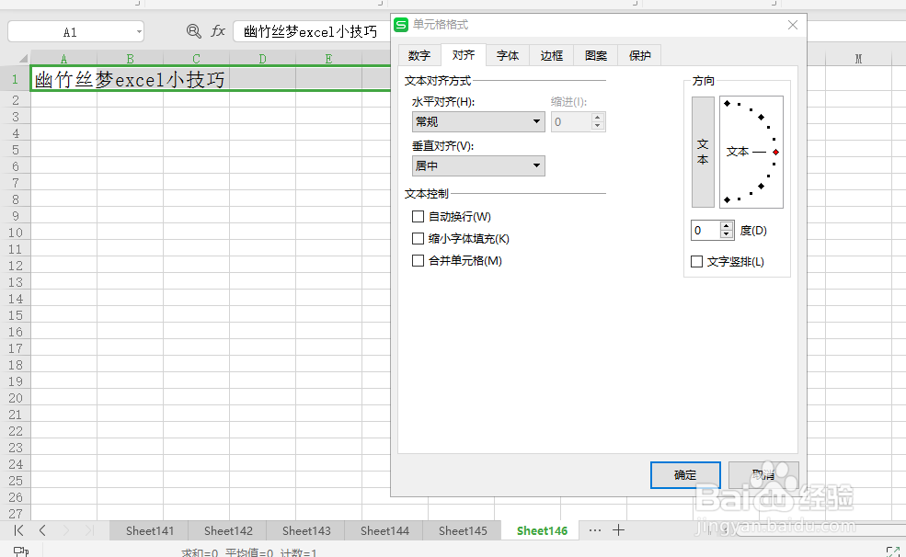The image size is (906, 557).
Task: Enable 文字竖排 vertical text option
Action: (696, 261)
